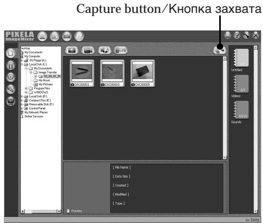
Task: Select Online Services in the tree
Action: (x=34, y=117)
